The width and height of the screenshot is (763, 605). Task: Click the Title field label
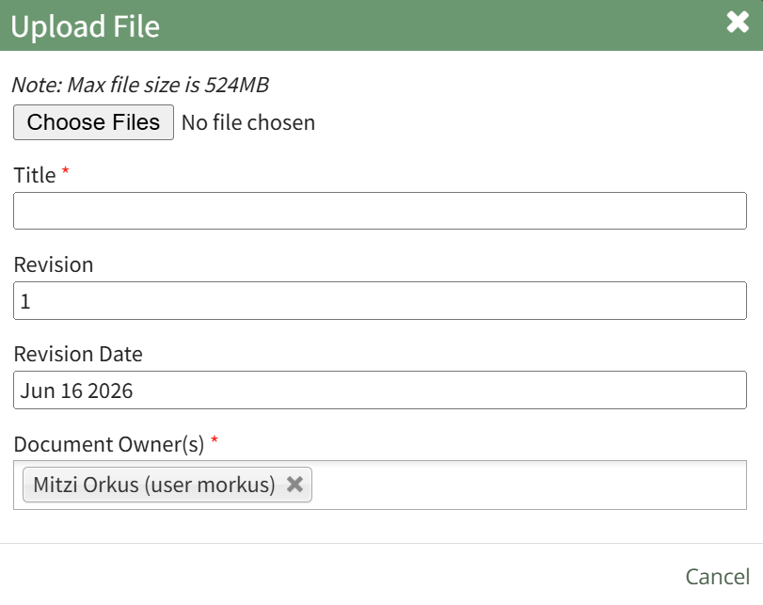[x=35, y=175]
